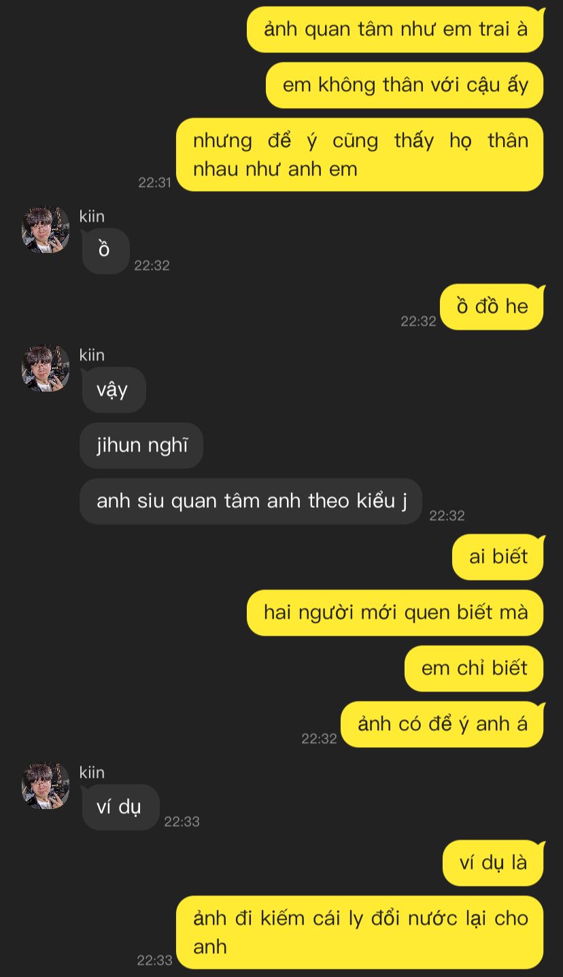
Task: Select the "ai biết" yellow bubble
Action: click(498, 557)
